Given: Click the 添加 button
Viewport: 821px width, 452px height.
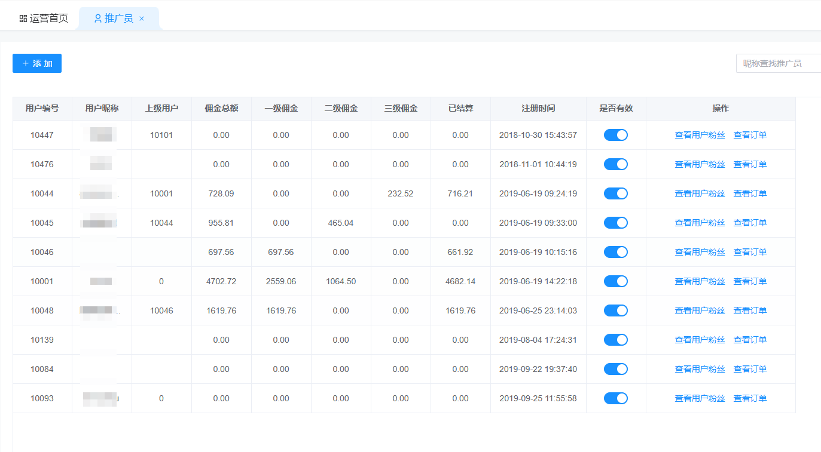Looking at the screenshot, I should (37, 63).
